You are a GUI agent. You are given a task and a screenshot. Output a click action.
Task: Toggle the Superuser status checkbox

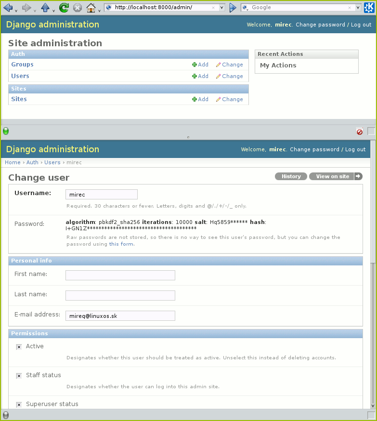[19, 405]
